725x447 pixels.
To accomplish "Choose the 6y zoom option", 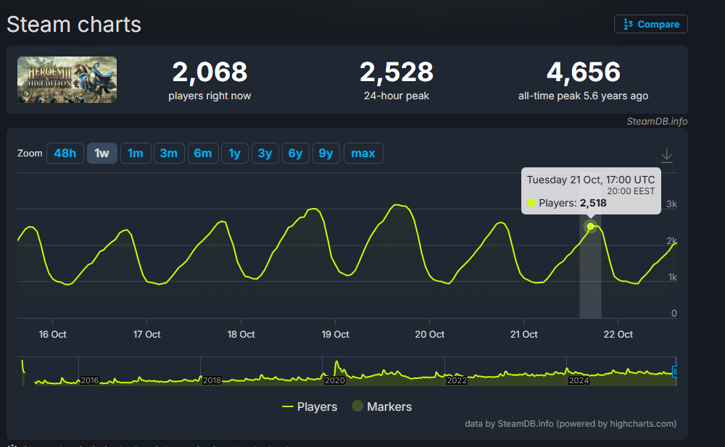I will click(x=296, y=153).
